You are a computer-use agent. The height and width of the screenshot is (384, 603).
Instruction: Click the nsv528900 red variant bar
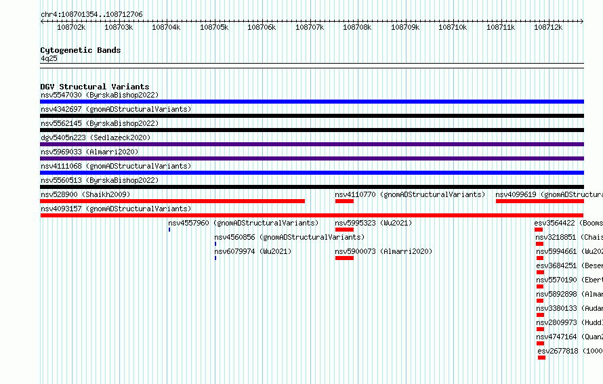click(172, 201)
